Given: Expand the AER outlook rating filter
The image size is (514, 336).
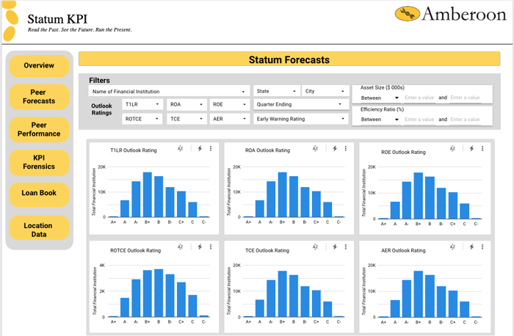Looking at the screenshot, I should [x=229, y=119].
